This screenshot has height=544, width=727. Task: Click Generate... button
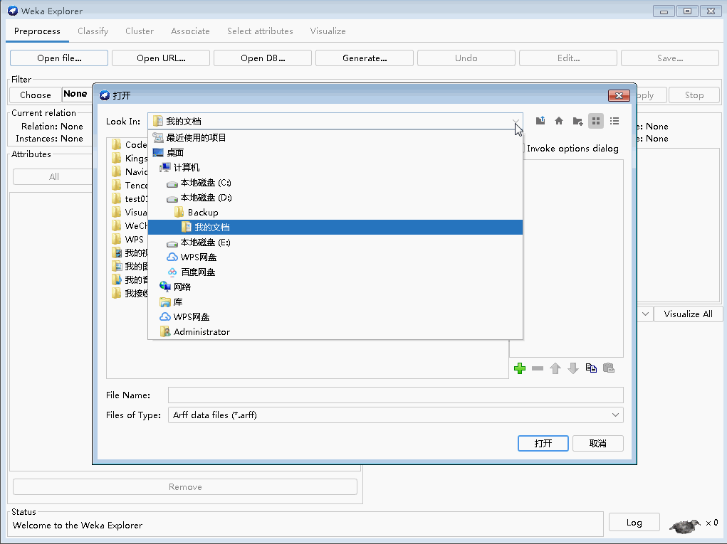(x=365, y=58)
